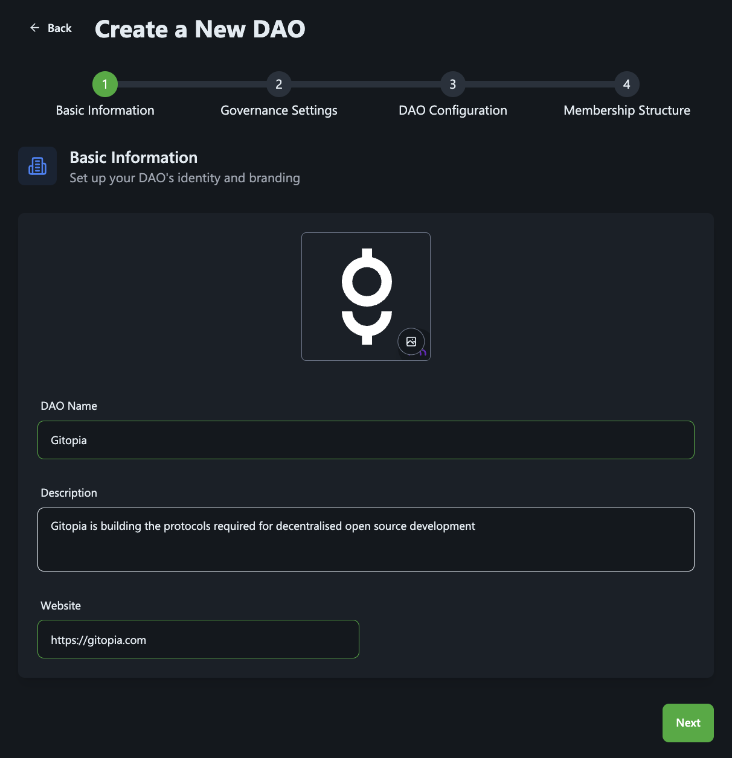Open the Governance Settings step label
The width and height of the screenshot is (732, 758).
point(279,110)
